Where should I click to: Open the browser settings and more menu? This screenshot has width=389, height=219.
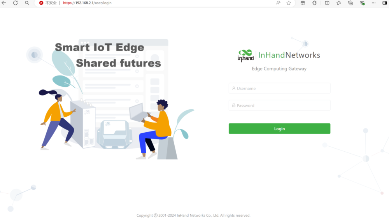(373, 3)
